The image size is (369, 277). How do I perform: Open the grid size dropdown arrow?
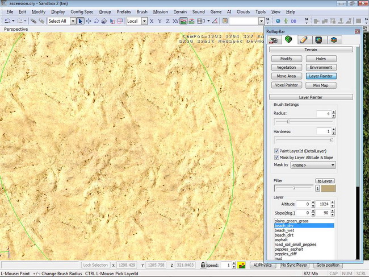208,21
